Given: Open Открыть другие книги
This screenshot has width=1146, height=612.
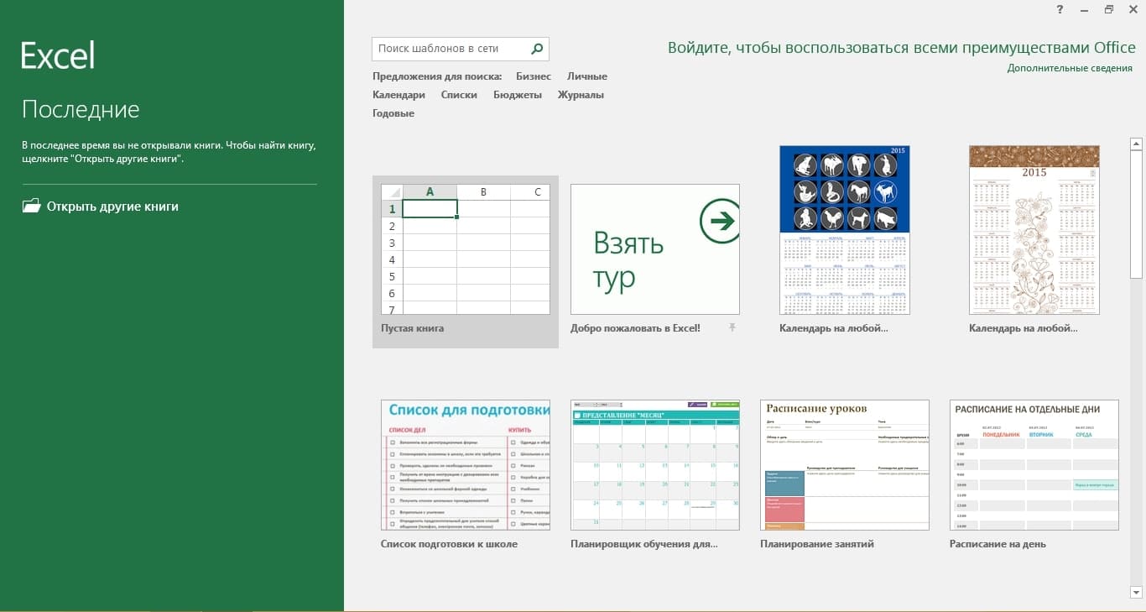Looking at the screenshot, I should point(112,207).
